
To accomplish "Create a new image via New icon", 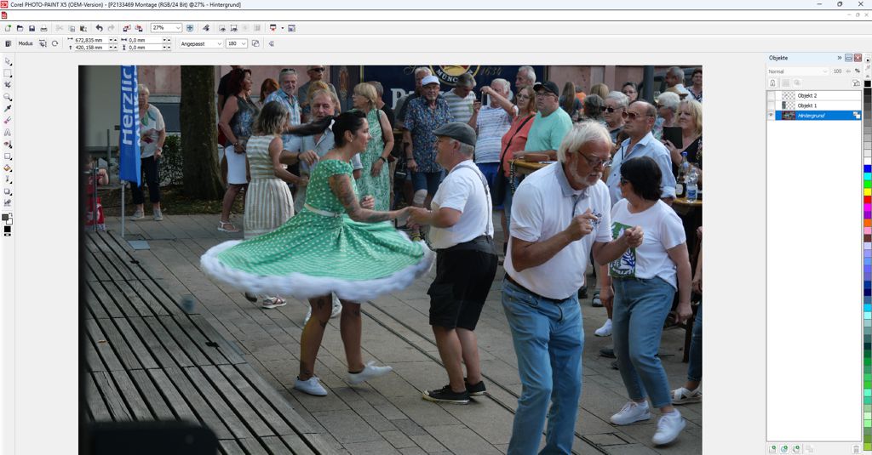I will coord(8,28).
